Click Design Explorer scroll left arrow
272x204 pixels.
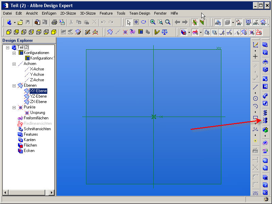pos(5,192)
